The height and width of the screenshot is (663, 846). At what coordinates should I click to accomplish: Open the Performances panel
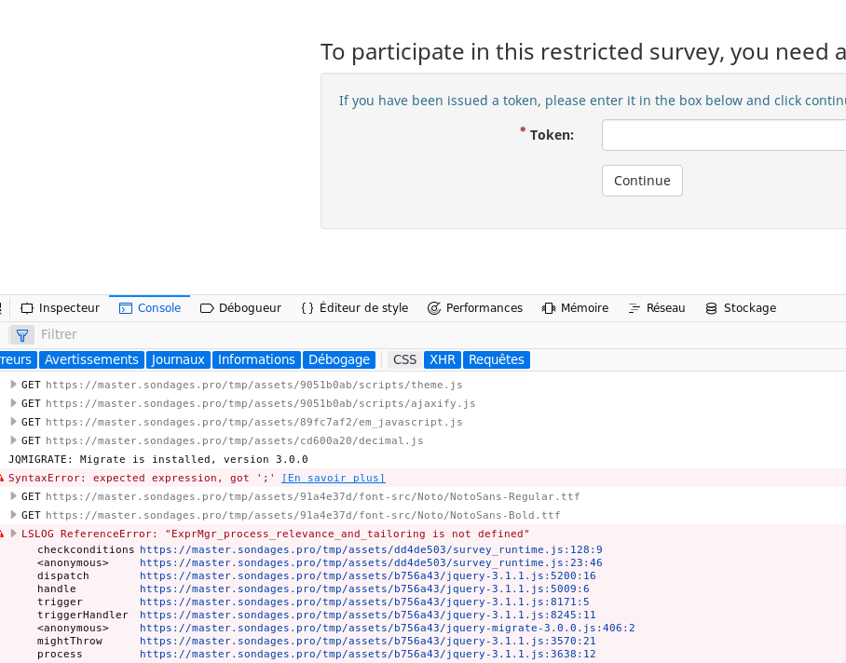(474, 308)
